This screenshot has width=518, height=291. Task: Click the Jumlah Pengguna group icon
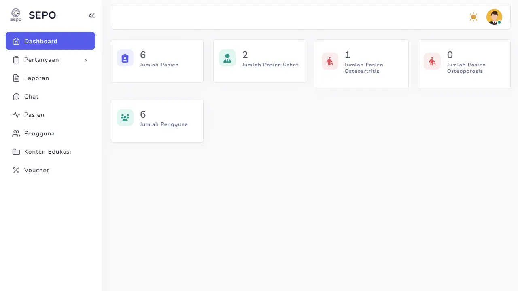125,118
